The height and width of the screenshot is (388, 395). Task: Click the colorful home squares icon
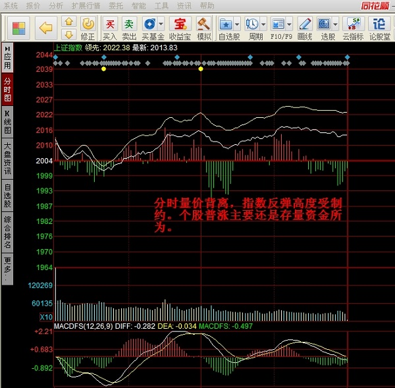point(19,28)
